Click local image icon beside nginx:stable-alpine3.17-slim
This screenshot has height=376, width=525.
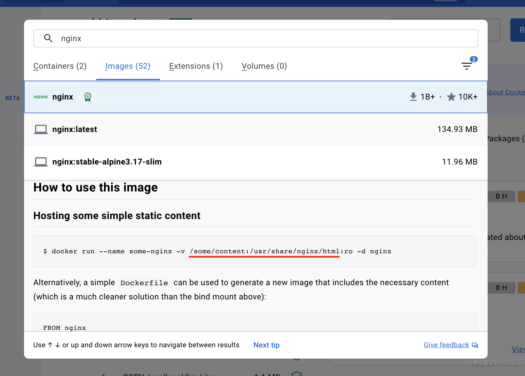[41, 162]
